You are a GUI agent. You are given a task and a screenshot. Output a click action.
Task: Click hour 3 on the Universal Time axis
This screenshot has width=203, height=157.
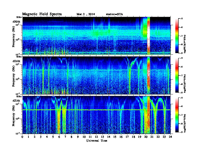(41, 137)
